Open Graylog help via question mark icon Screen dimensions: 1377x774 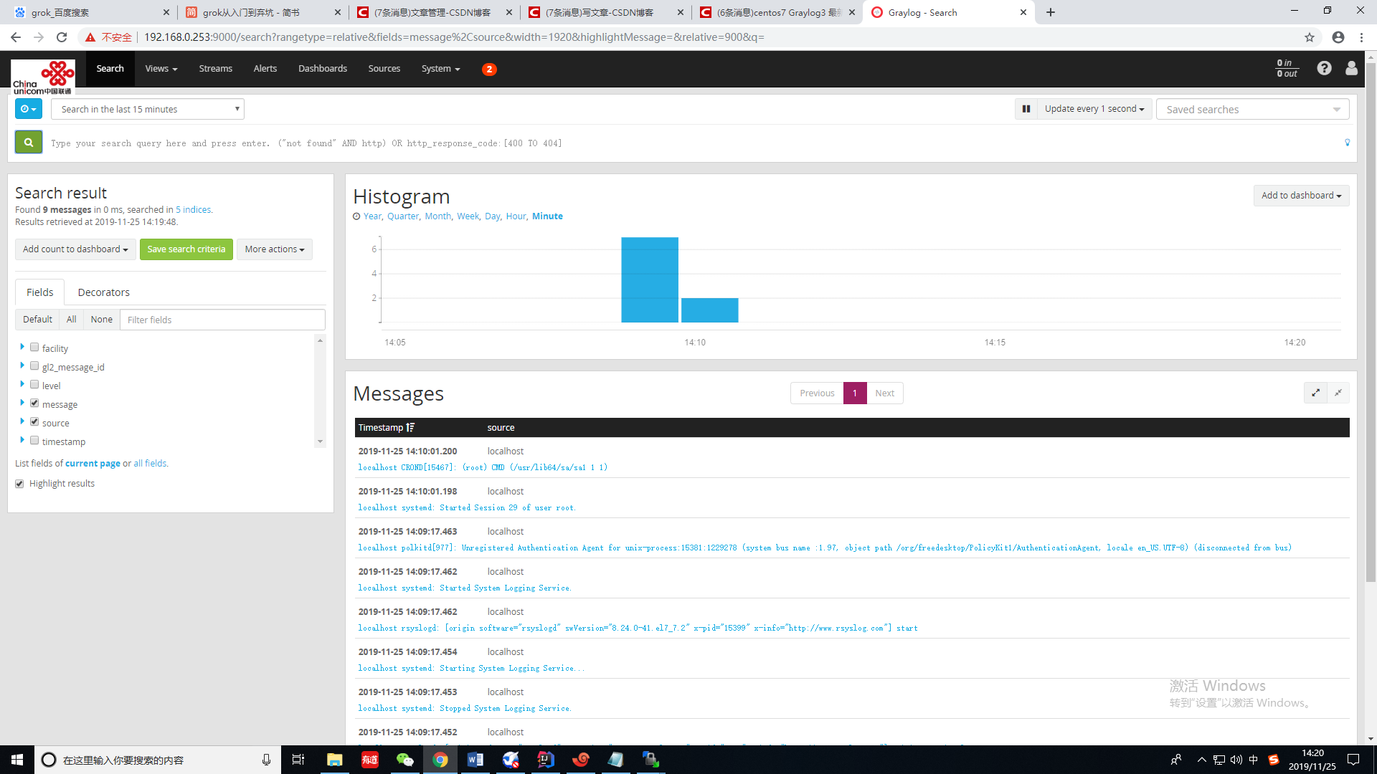pos(1324,68)
